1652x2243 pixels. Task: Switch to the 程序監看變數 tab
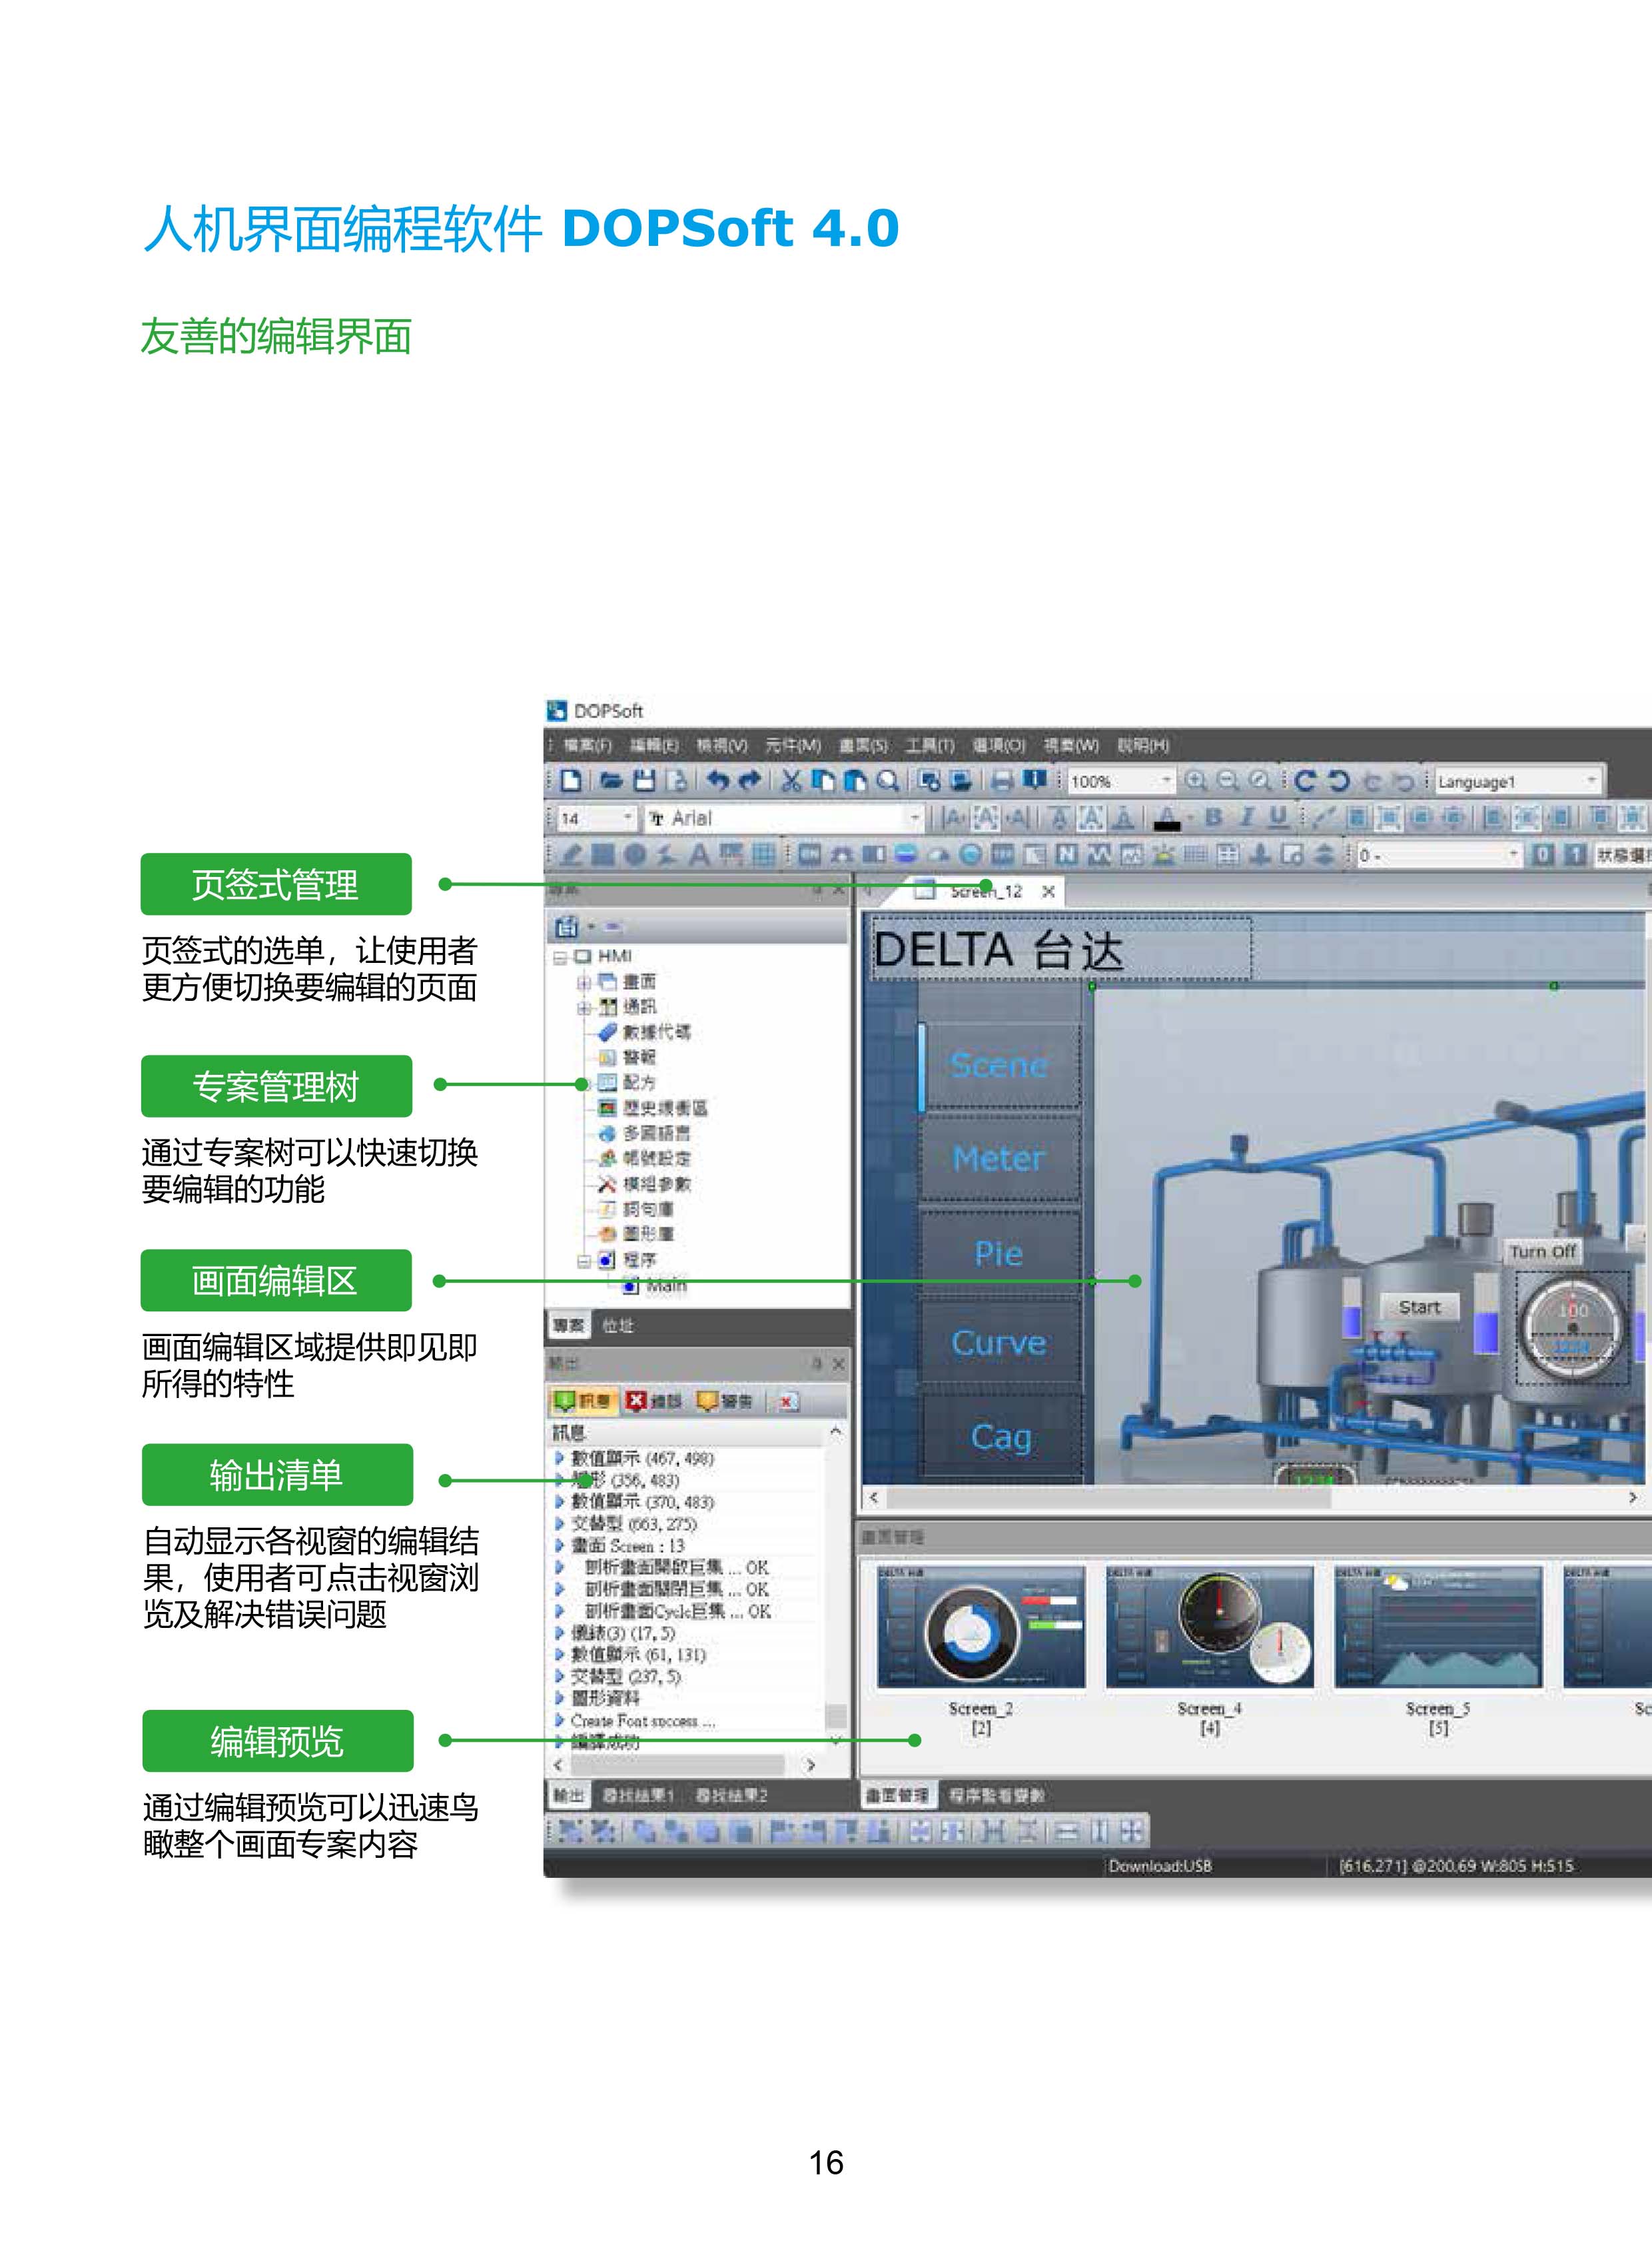(x=996, y=1795)
